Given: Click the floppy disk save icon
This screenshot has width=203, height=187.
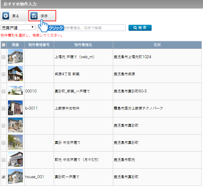Looking at the screenshot, I should (34, 16).
